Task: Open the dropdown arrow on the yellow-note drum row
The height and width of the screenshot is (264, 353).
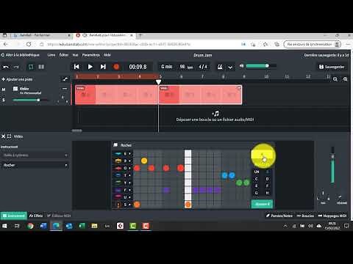Action: point(130,161)
